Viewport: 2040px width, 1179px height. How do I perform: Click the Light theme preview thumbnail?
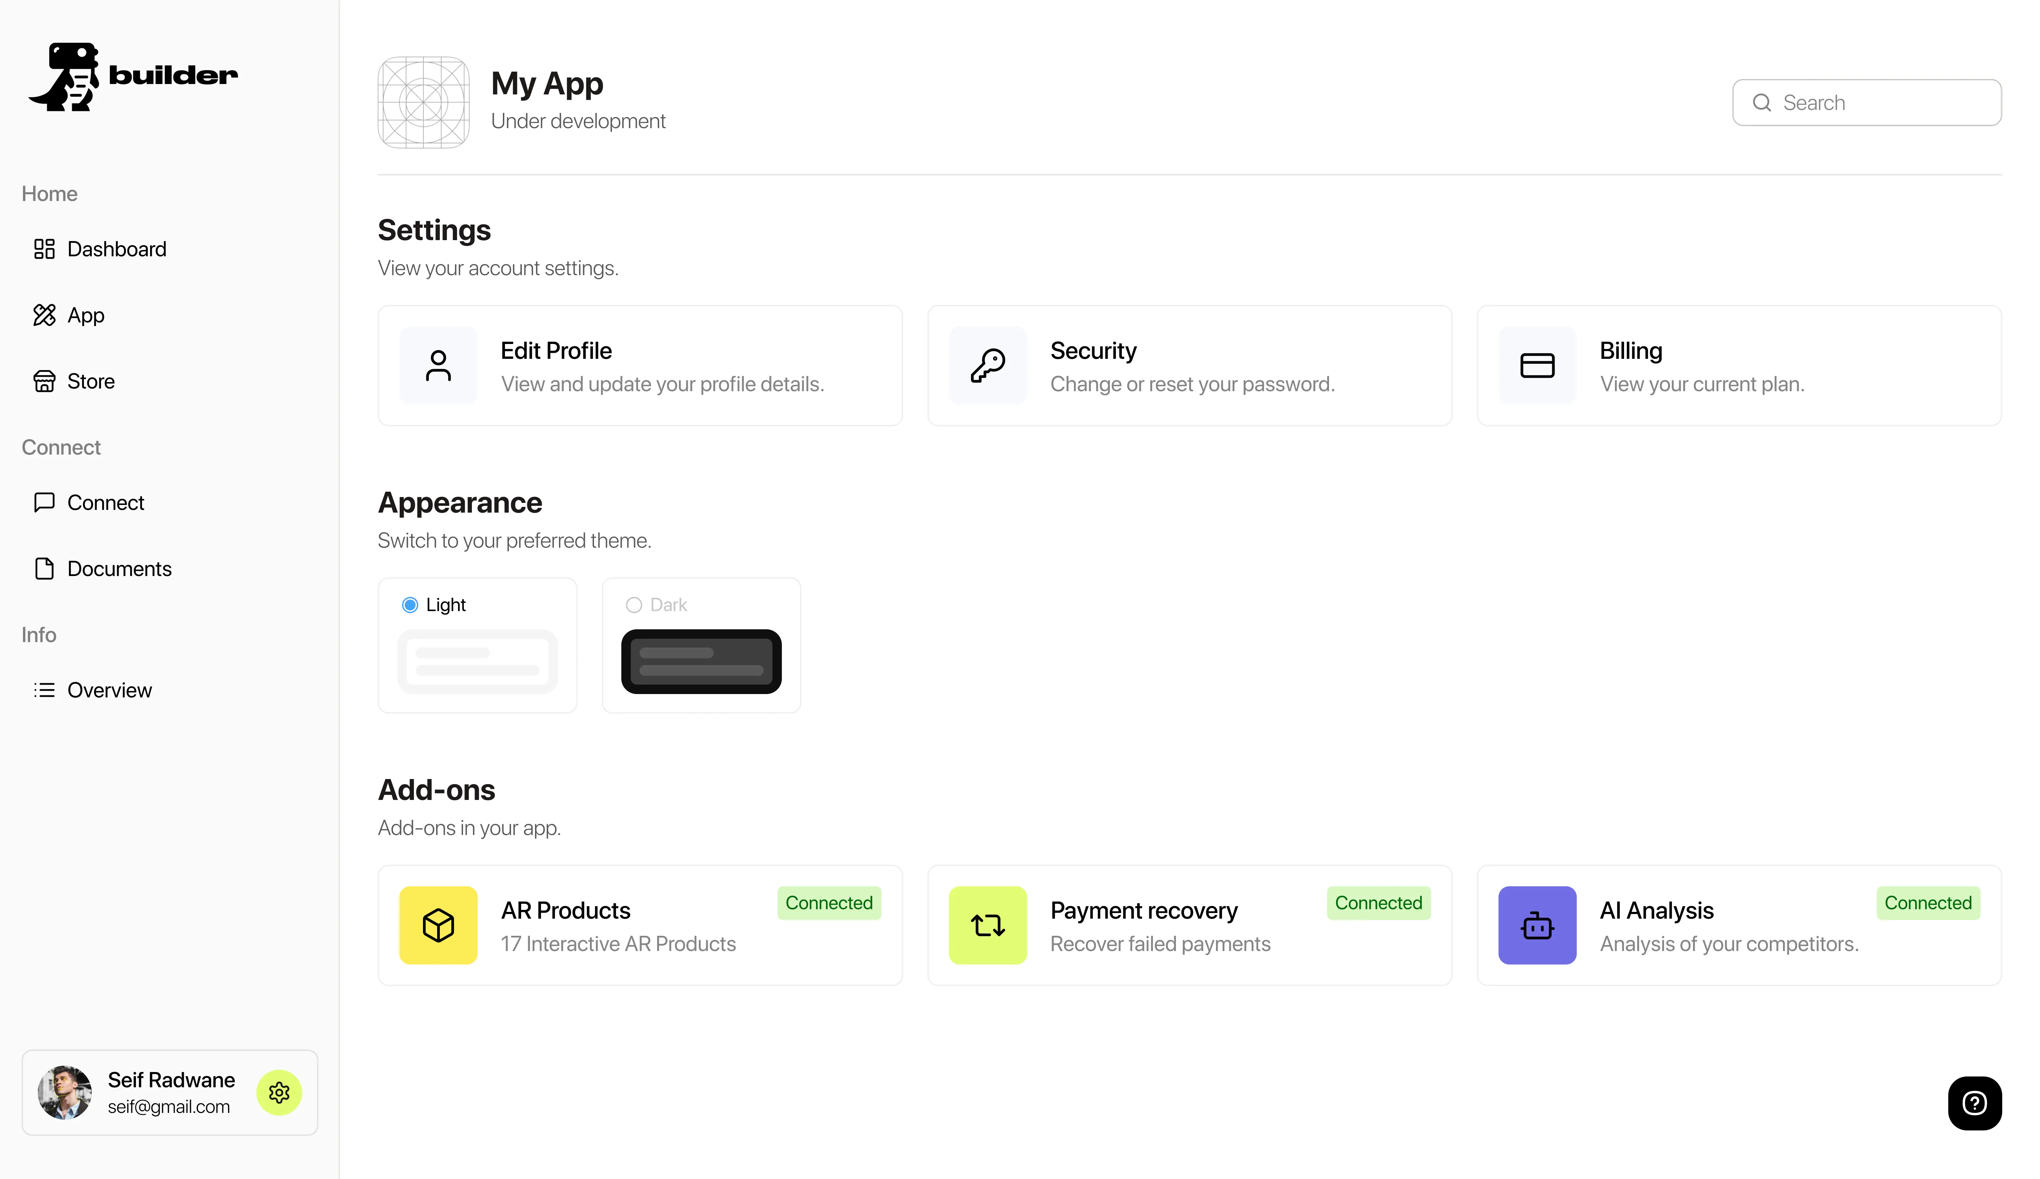click(x=478, y=661)
